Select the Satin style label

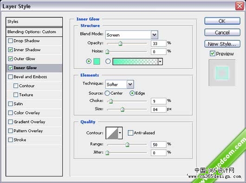click(18, 104)
